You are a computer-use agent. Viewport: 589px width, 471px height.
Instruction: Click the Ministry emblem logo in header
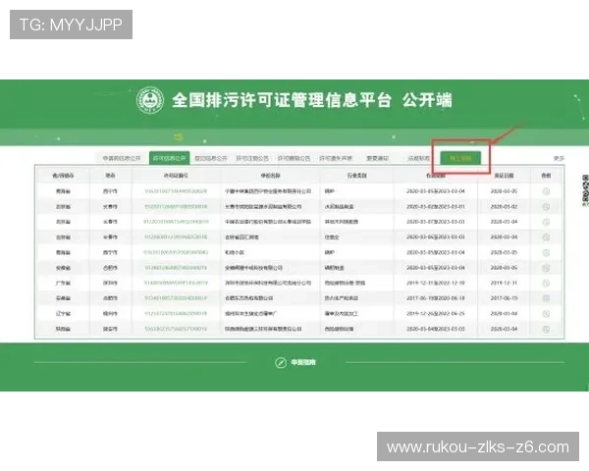pyautogui.click(x=150, y=100)
